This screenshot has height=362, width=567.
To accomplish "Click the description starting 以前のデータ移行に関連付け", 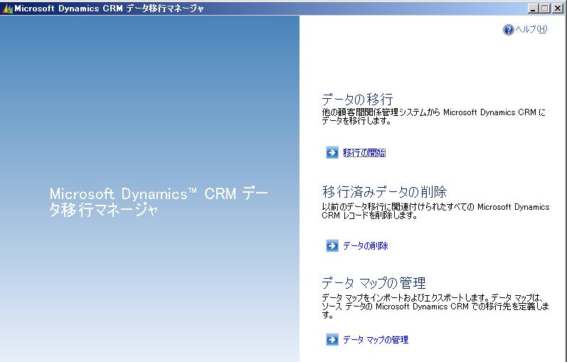I will 435,211.
